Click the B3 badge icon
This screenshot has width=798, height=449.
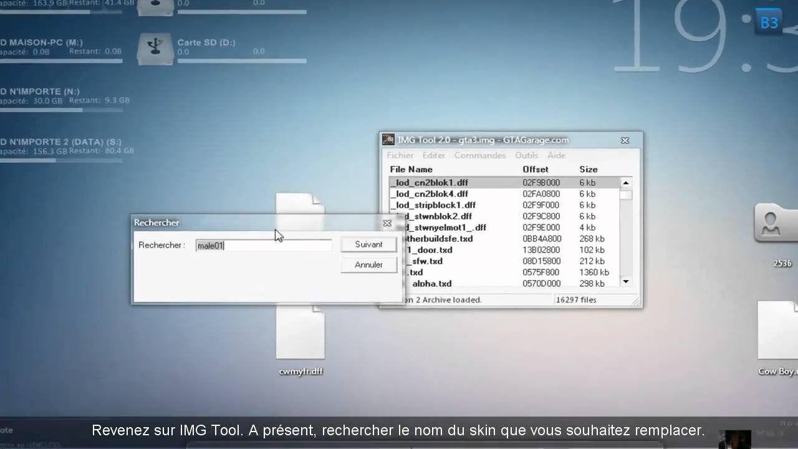click(x=769, y=23)
